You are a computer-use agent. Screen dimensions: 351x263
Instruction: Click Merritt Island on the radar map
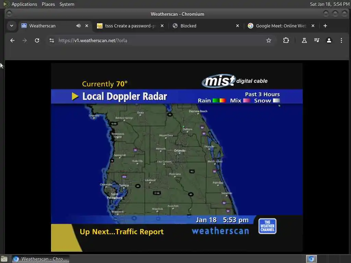coord(215,161)
